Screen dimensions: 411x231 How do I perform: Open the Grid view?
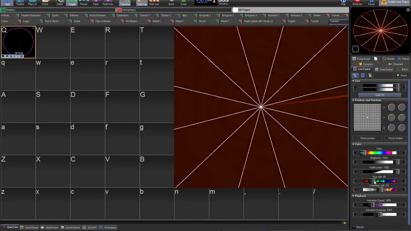point(7,3)
